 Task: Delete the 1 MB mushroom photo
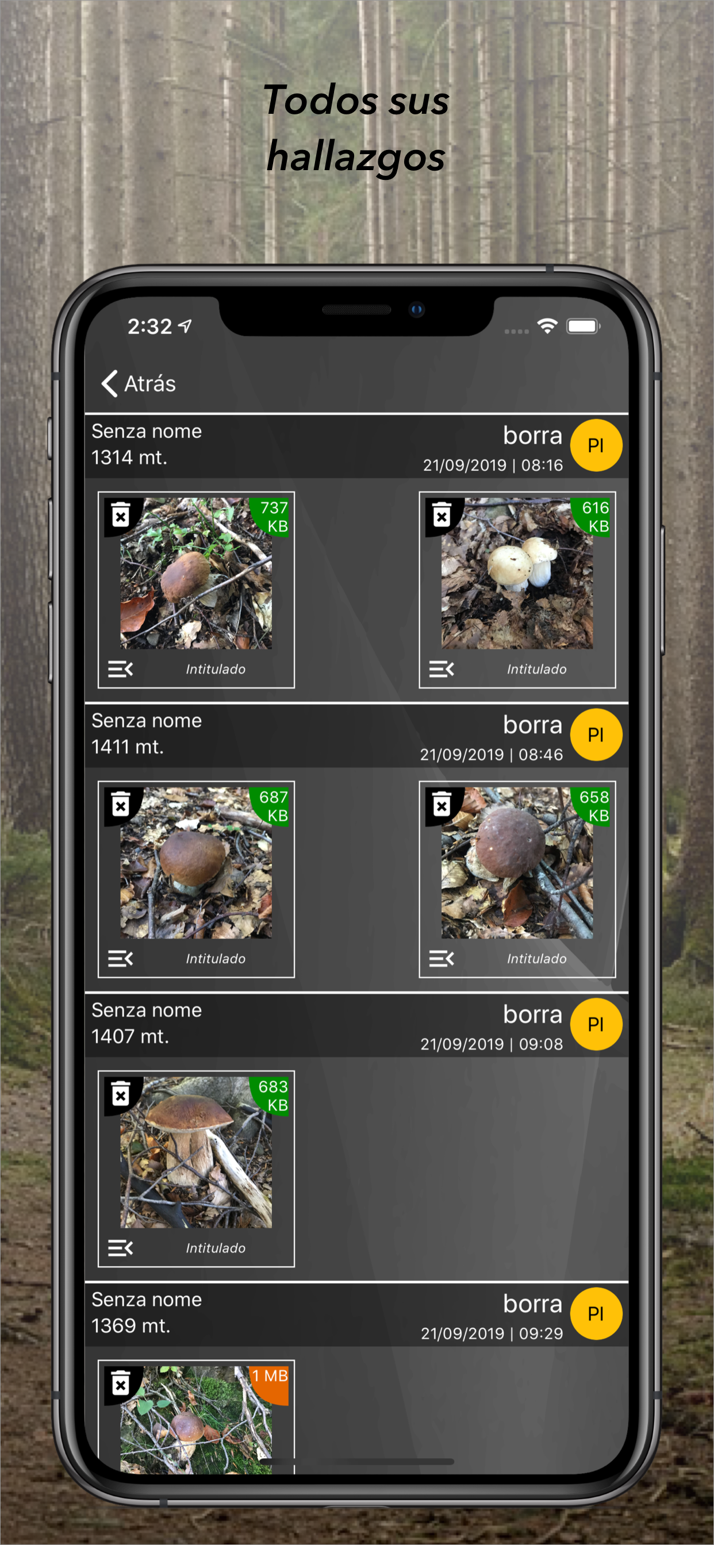(x=121, y=1383)
